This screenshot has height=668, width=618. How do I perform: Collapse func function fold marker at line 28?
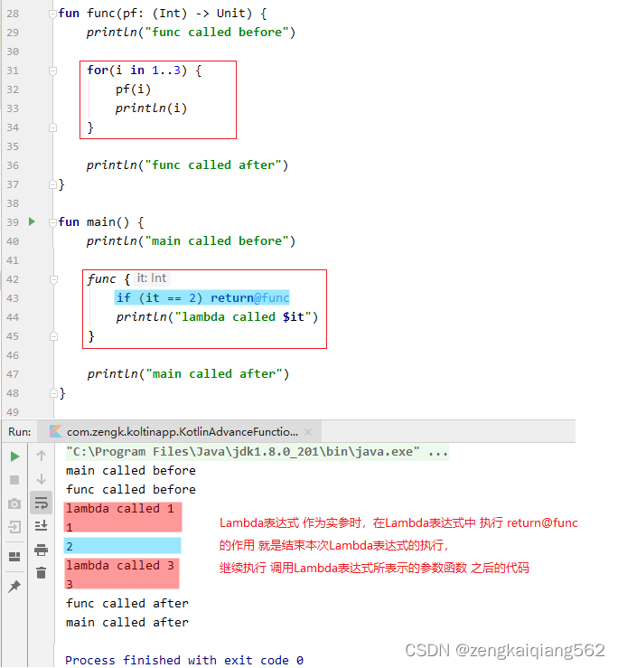52,14
